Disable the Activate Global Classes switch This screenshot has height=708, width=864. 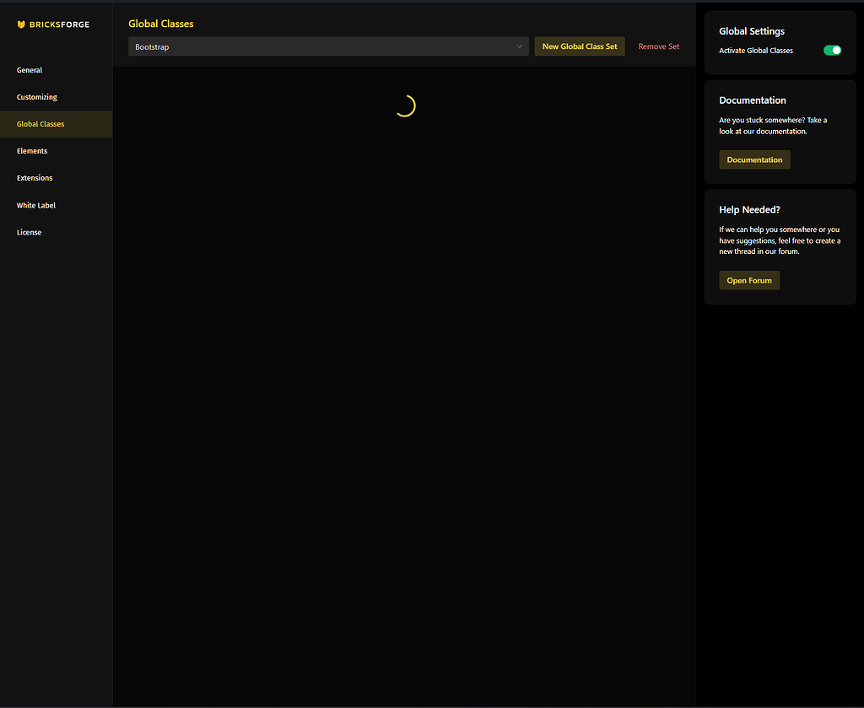pyautogui.click(x=833, y=50)
